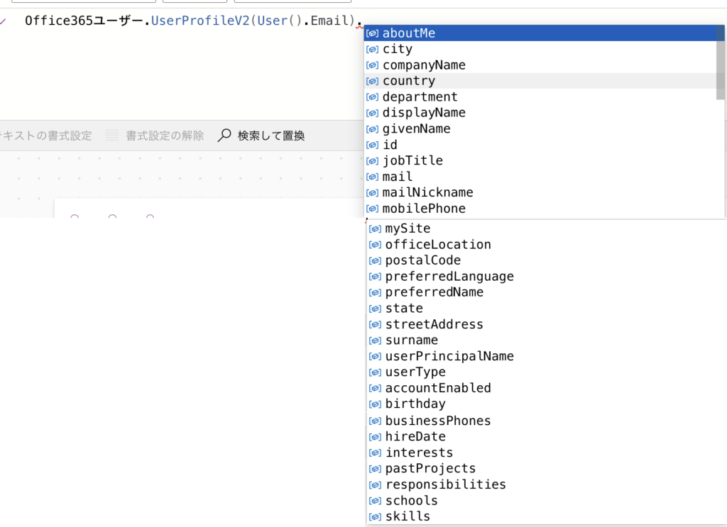
Task: Click the 検索して置換 button
Action: [x=270, y=135]
